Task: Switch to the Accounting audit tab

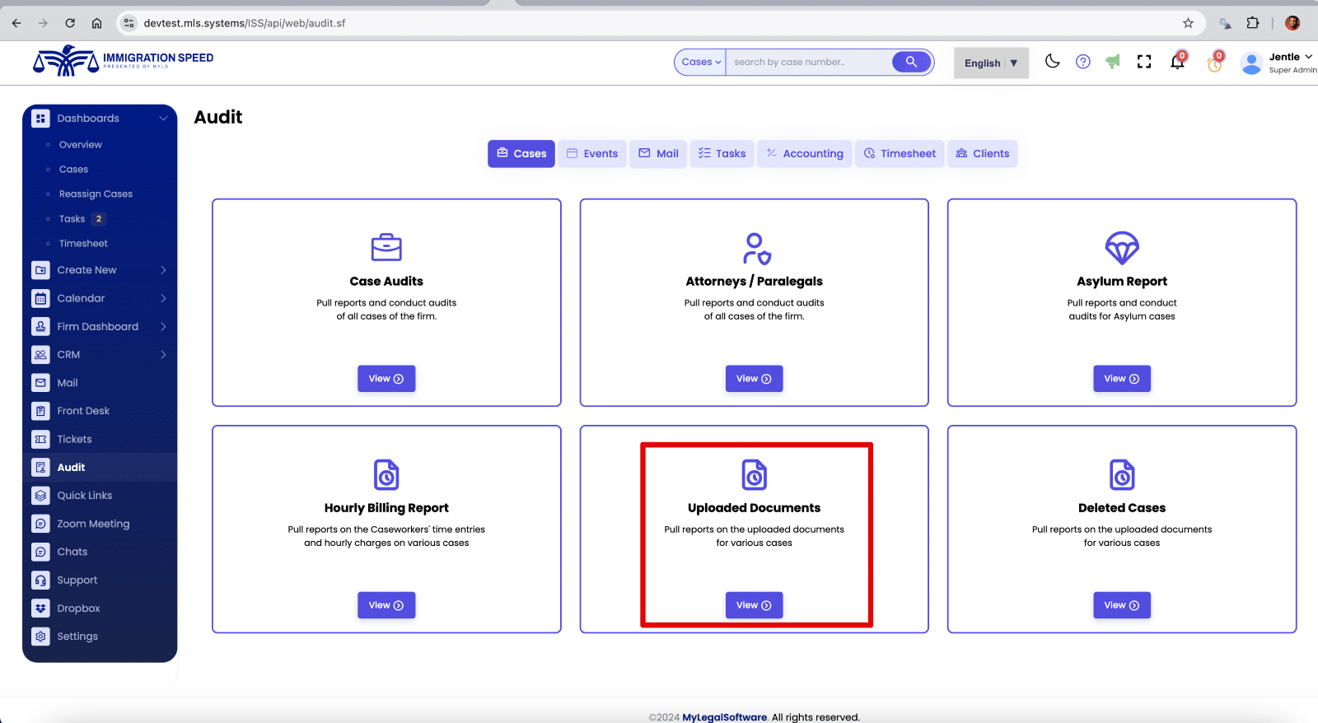Action: tap(804, 154)
